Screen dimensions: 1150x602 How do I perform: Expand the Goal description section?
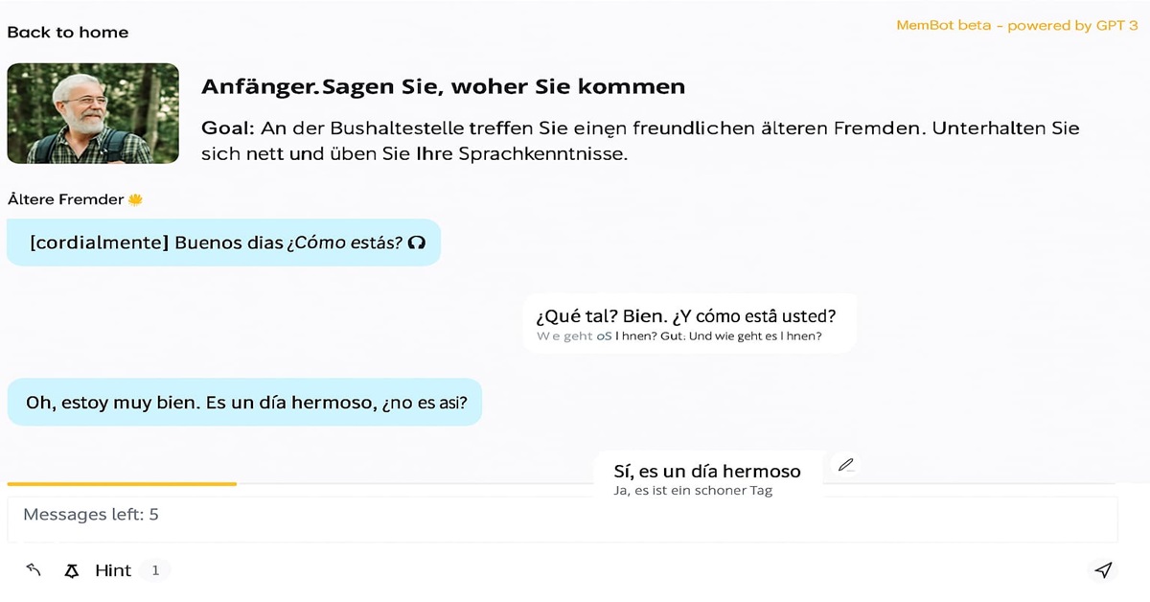tap(640, 141)
